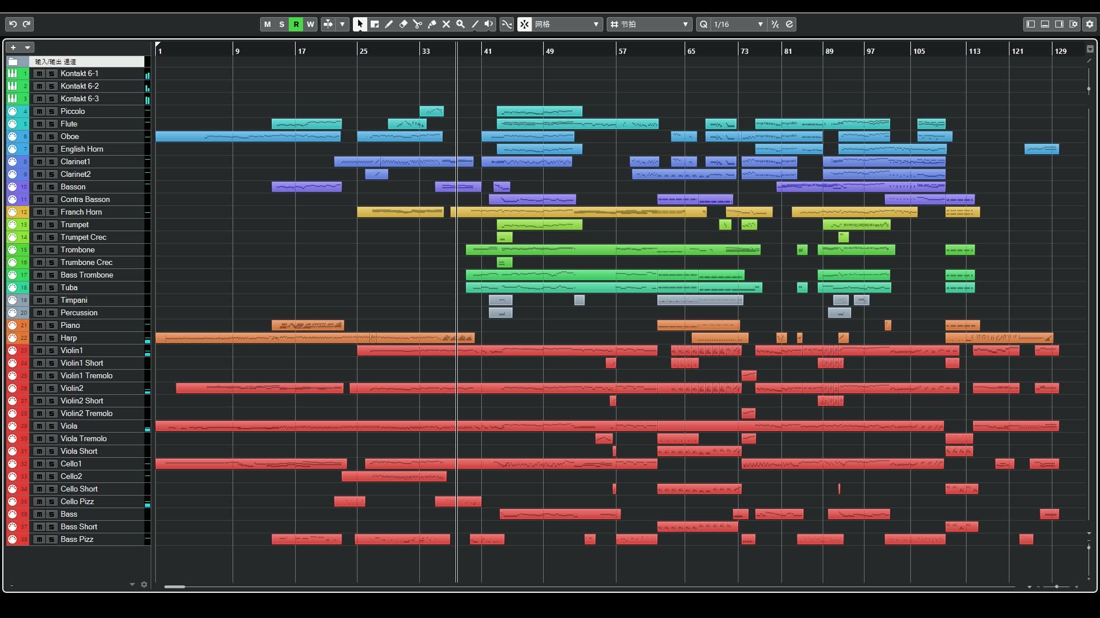Toggle right zone visibility
Viewport: 1100px width, 618px height.
(1059, 24)
